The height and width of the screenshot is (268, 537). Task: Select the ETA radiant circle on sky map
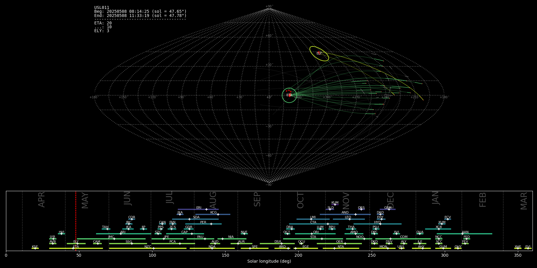(289, 95)
